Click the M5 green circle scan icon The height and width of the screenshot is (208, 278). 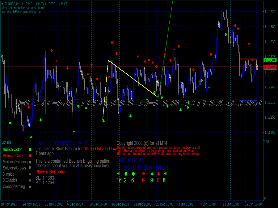click(x=126, y=174)
